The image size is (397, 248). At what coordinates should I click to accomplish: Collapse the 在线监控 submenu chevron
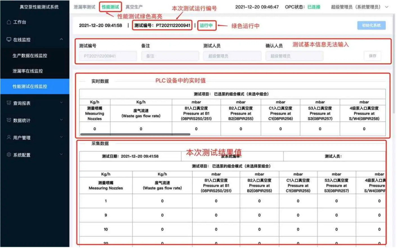61,39
